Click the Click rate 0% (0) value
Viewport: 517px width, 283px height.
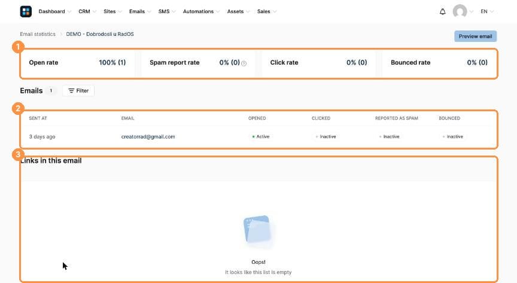click(x=357, y=63)
